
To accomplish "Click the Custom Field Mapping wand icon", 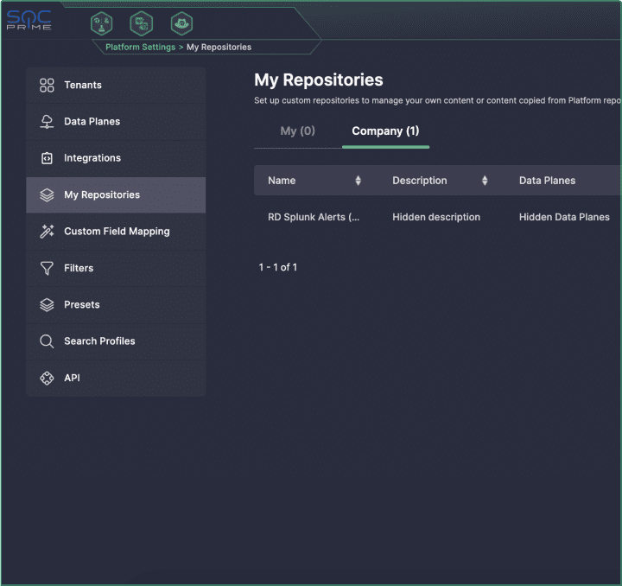I will (x=47, y=232).
